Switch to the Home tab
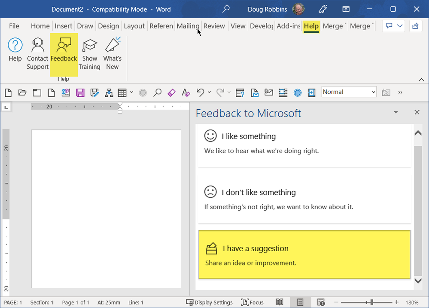 (40, 26)
